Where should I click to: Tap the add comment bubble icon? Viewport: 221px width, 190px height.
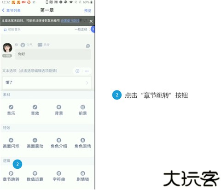click(x=88, y=46)
